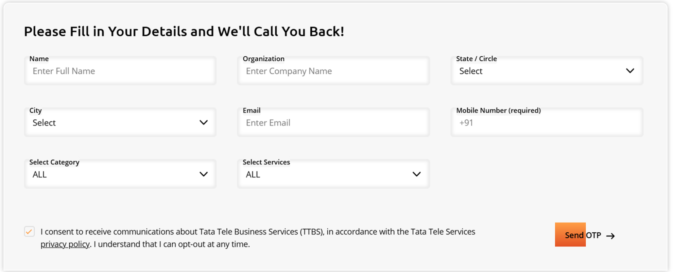
Task: Uncheck the TTBS communications consent checkbox
Action: [29, 232]
